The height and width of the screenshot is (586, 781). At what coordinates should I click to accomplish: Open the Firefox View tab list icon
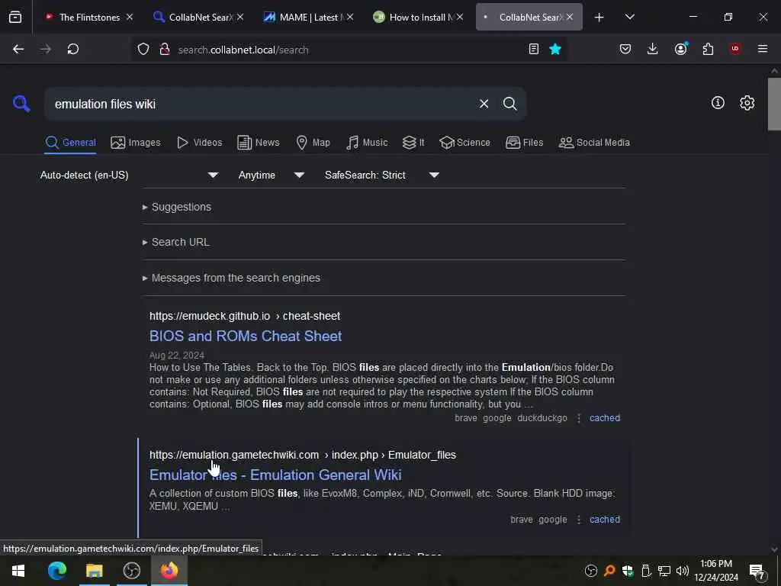[15, 17]
